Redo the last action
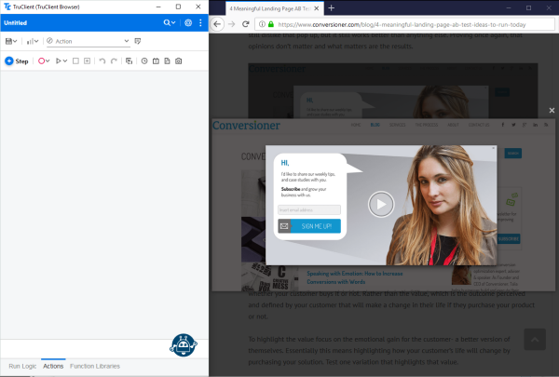The height and width of the screenshot is (377, 559). coord(114,61)
